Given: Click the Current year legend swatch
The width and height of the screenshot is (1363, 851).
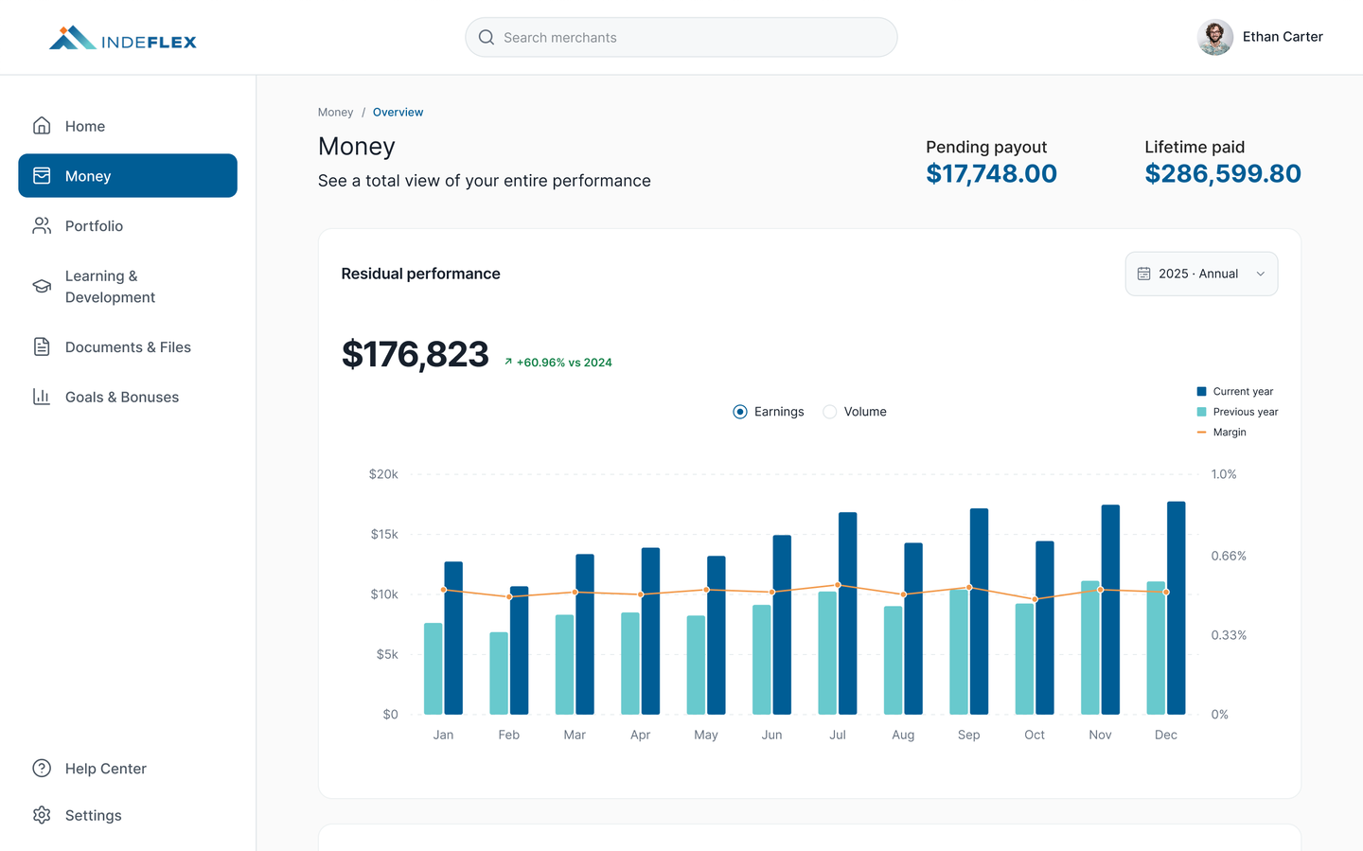Looking at the screenshot, I should click(x=1202, y=391).
